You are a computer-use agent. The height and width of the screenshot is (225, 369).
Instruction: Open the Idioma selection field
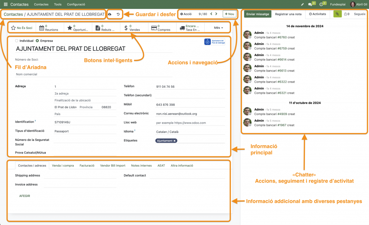coord(190,132)
